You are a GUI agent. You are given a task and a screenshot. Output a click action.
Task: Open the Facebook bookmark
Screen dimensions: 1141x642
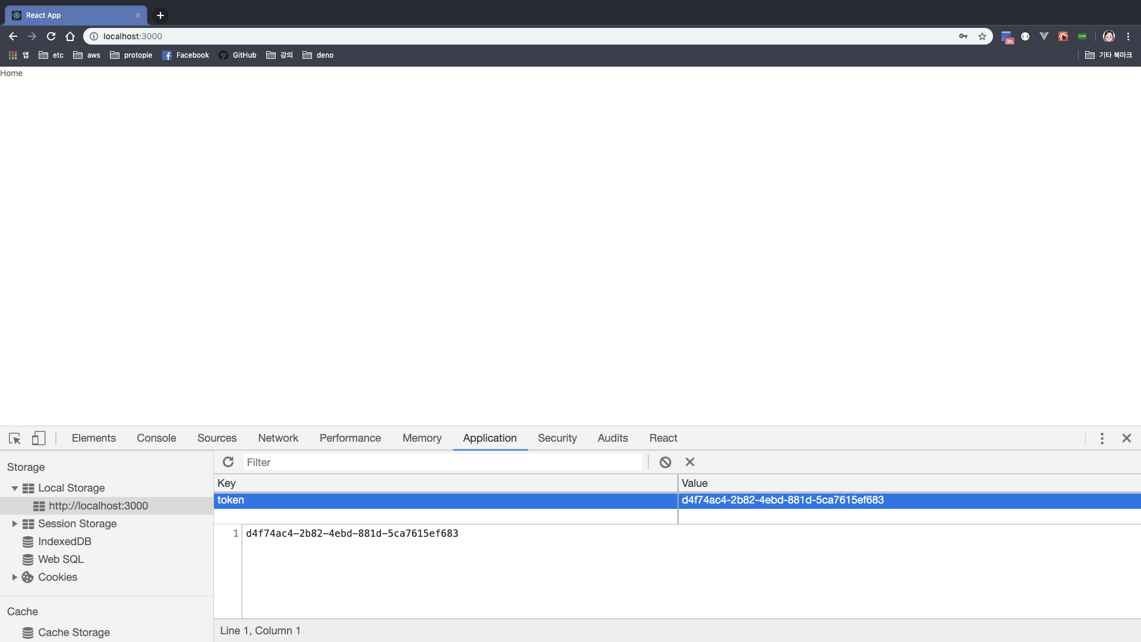(185, 55)
